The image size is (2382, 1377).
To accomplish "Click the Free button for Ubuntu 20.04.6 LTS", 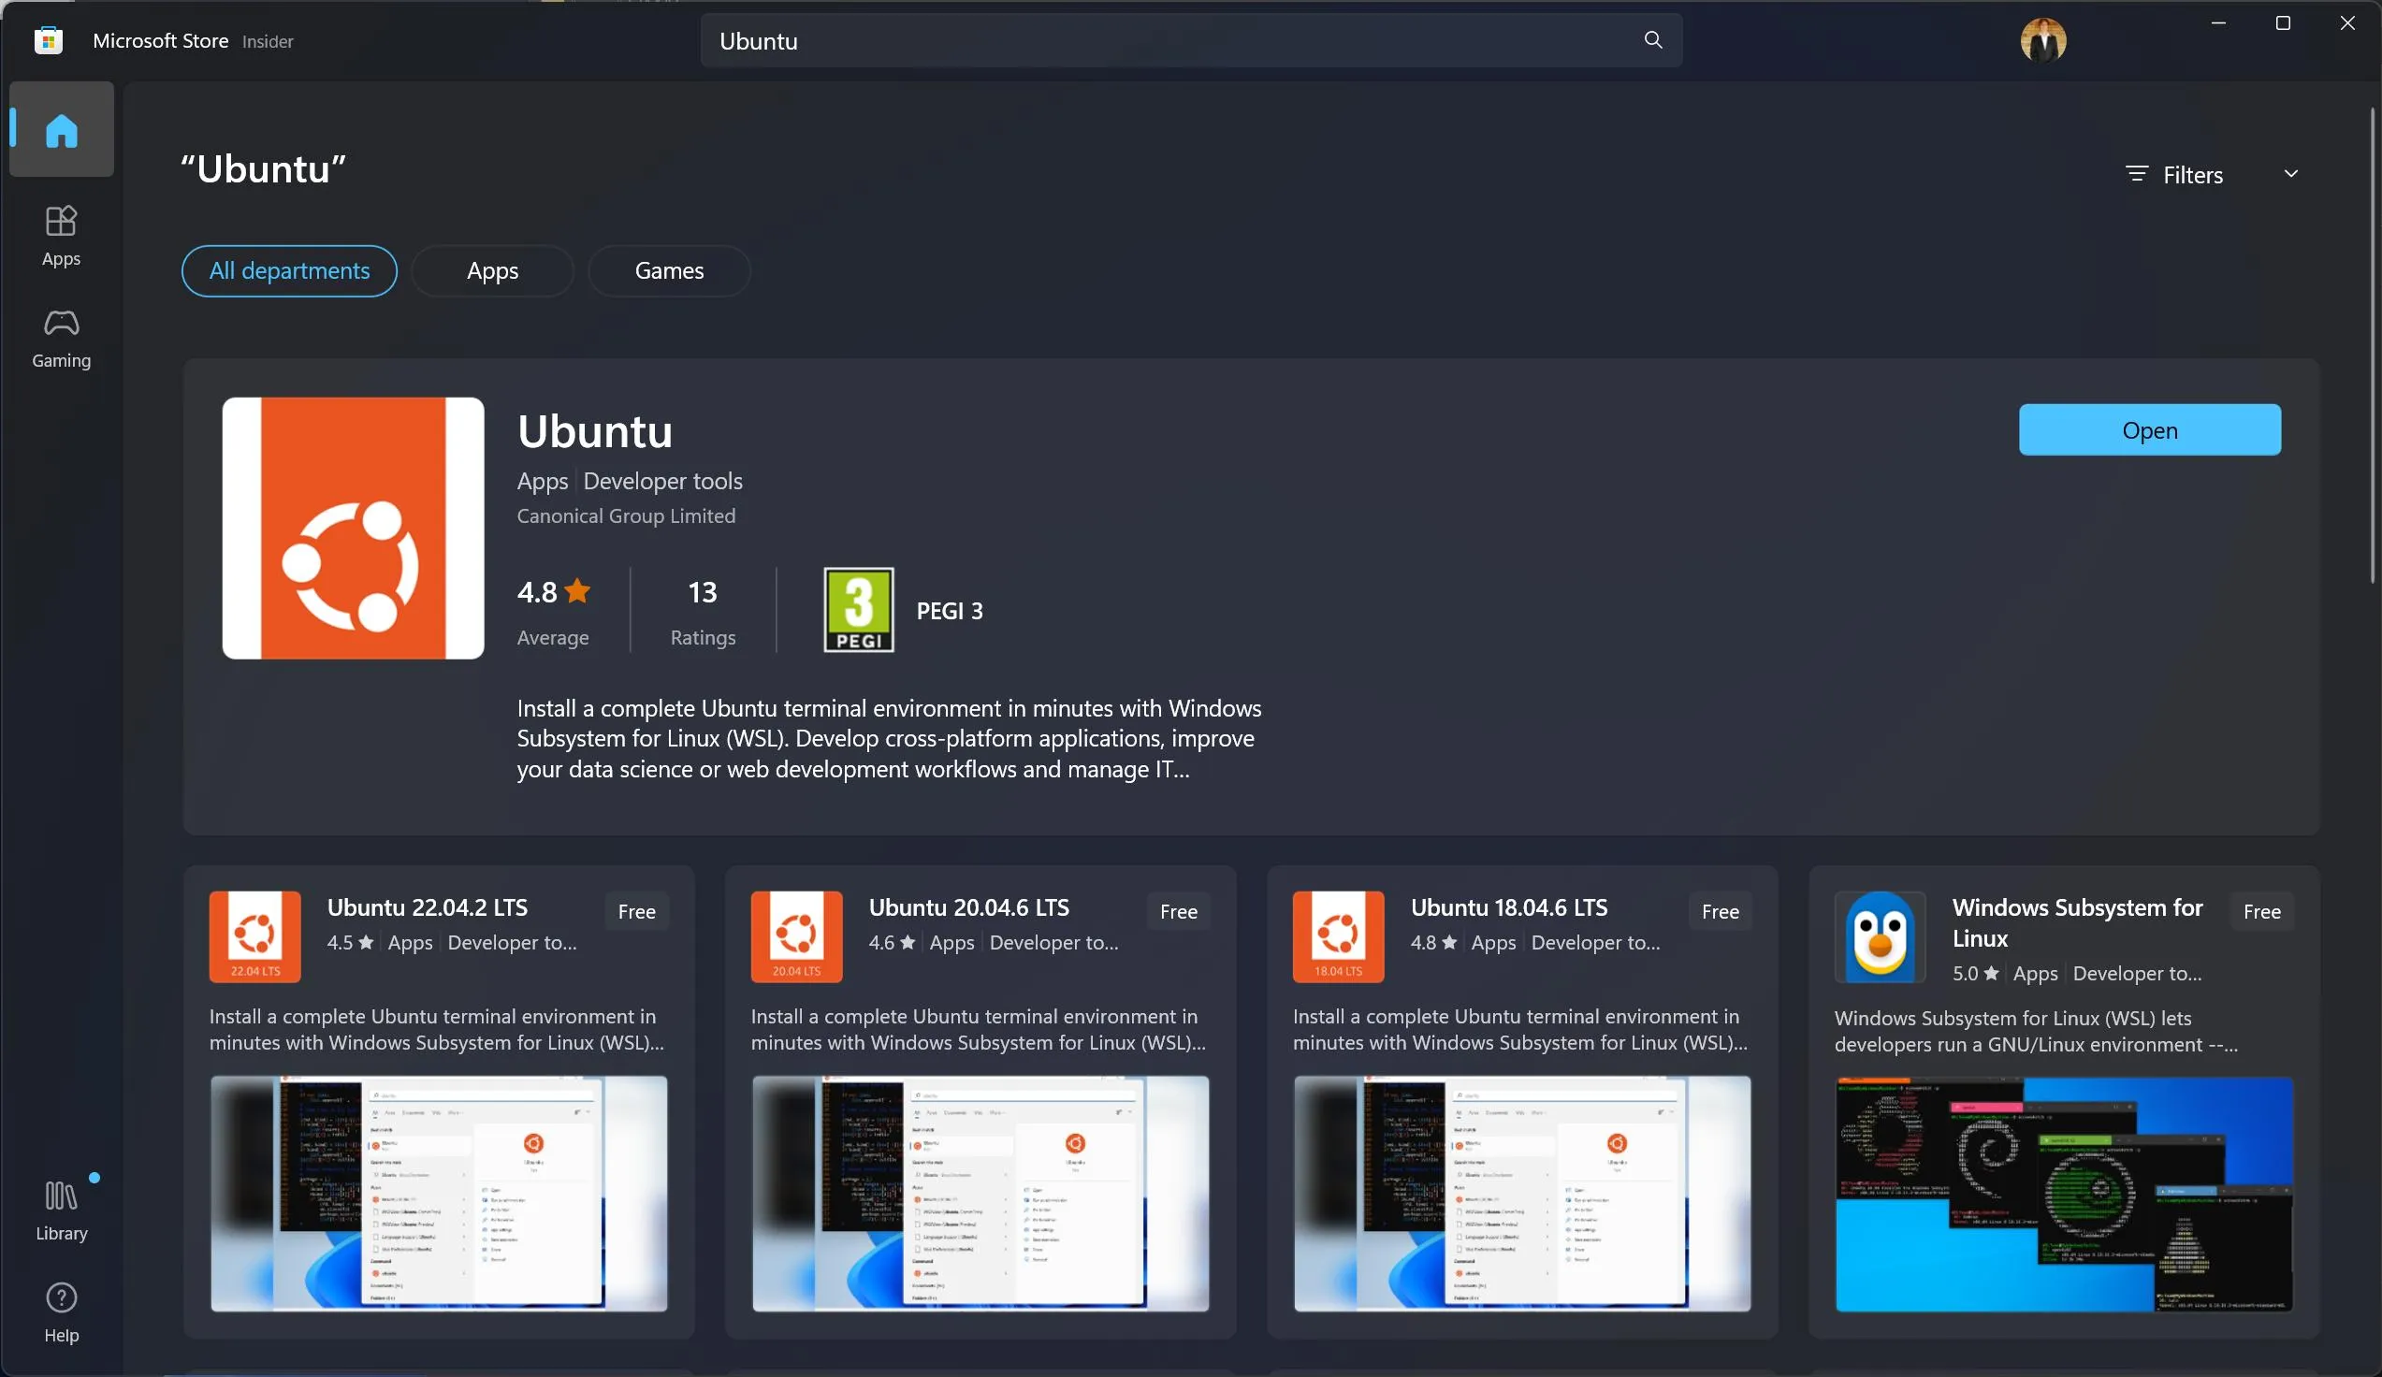I will tap(1178, 911).
